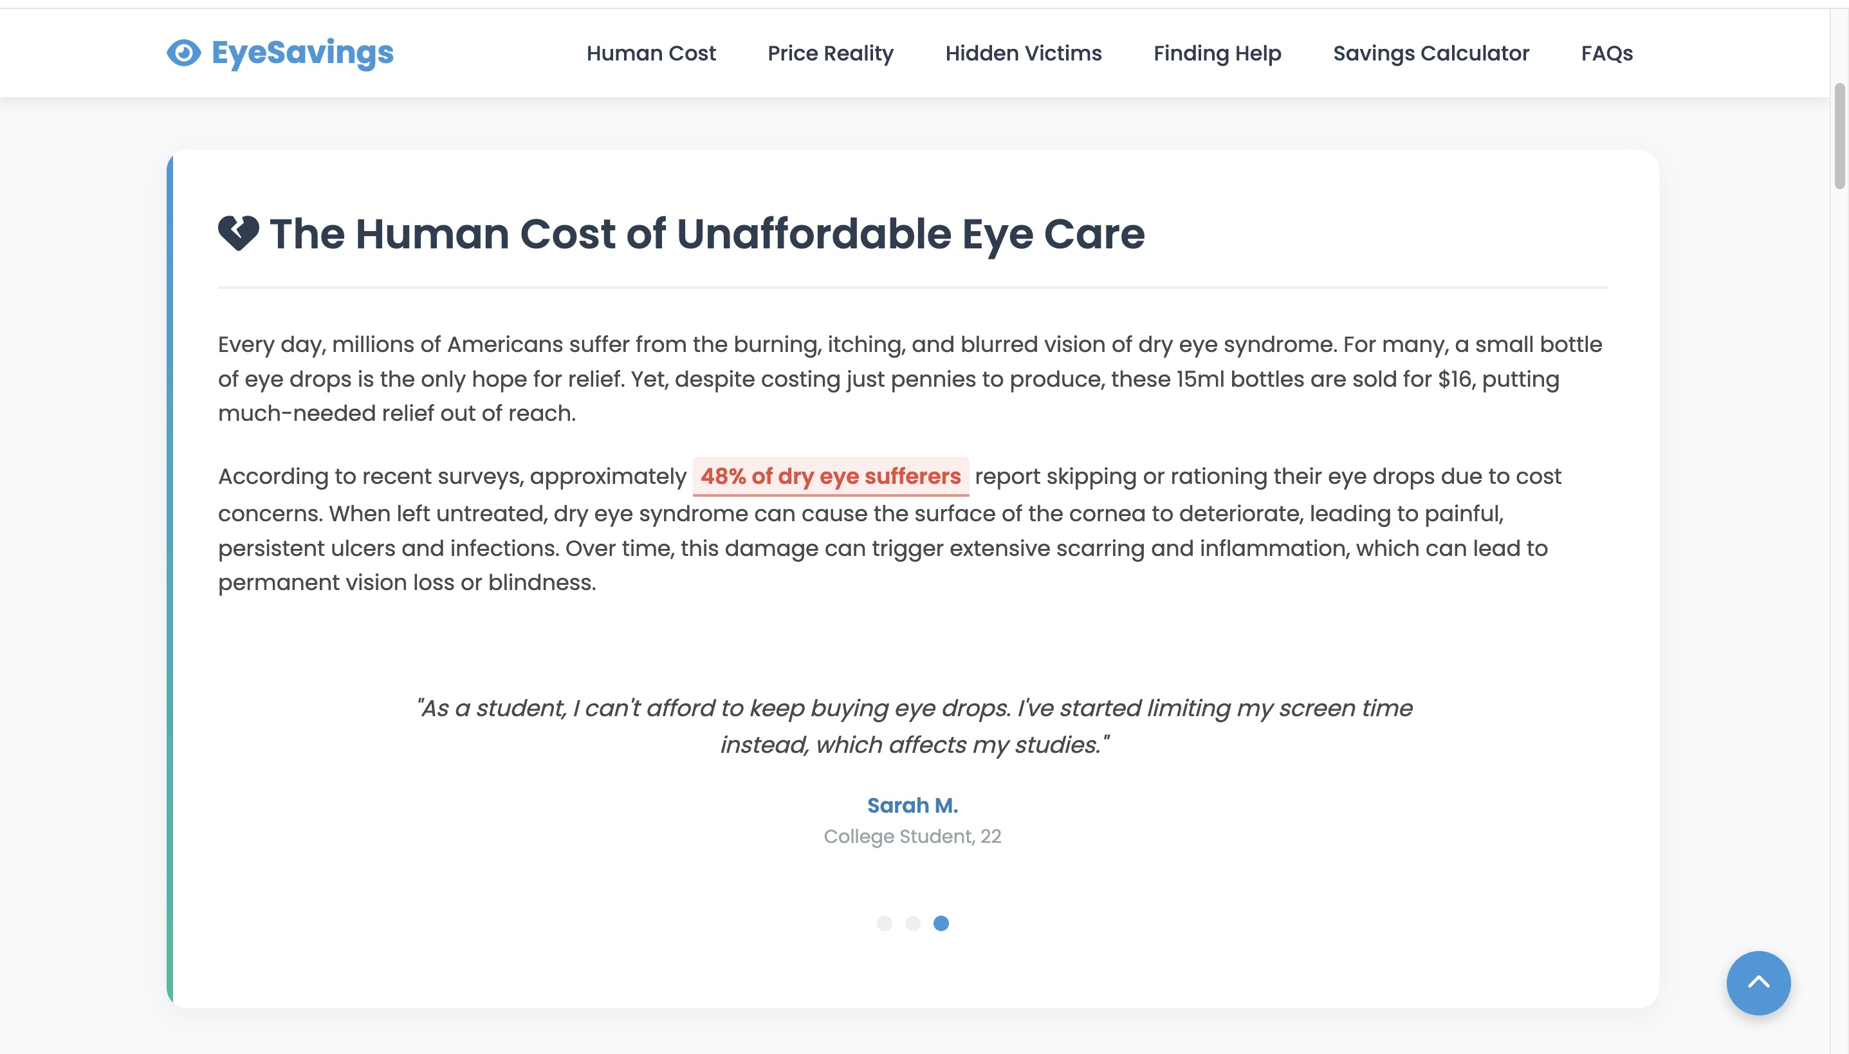The width and height of the screenshot is (1849, 1054).
Task: Open the Human Cost nav item
Action: [650, 53]
